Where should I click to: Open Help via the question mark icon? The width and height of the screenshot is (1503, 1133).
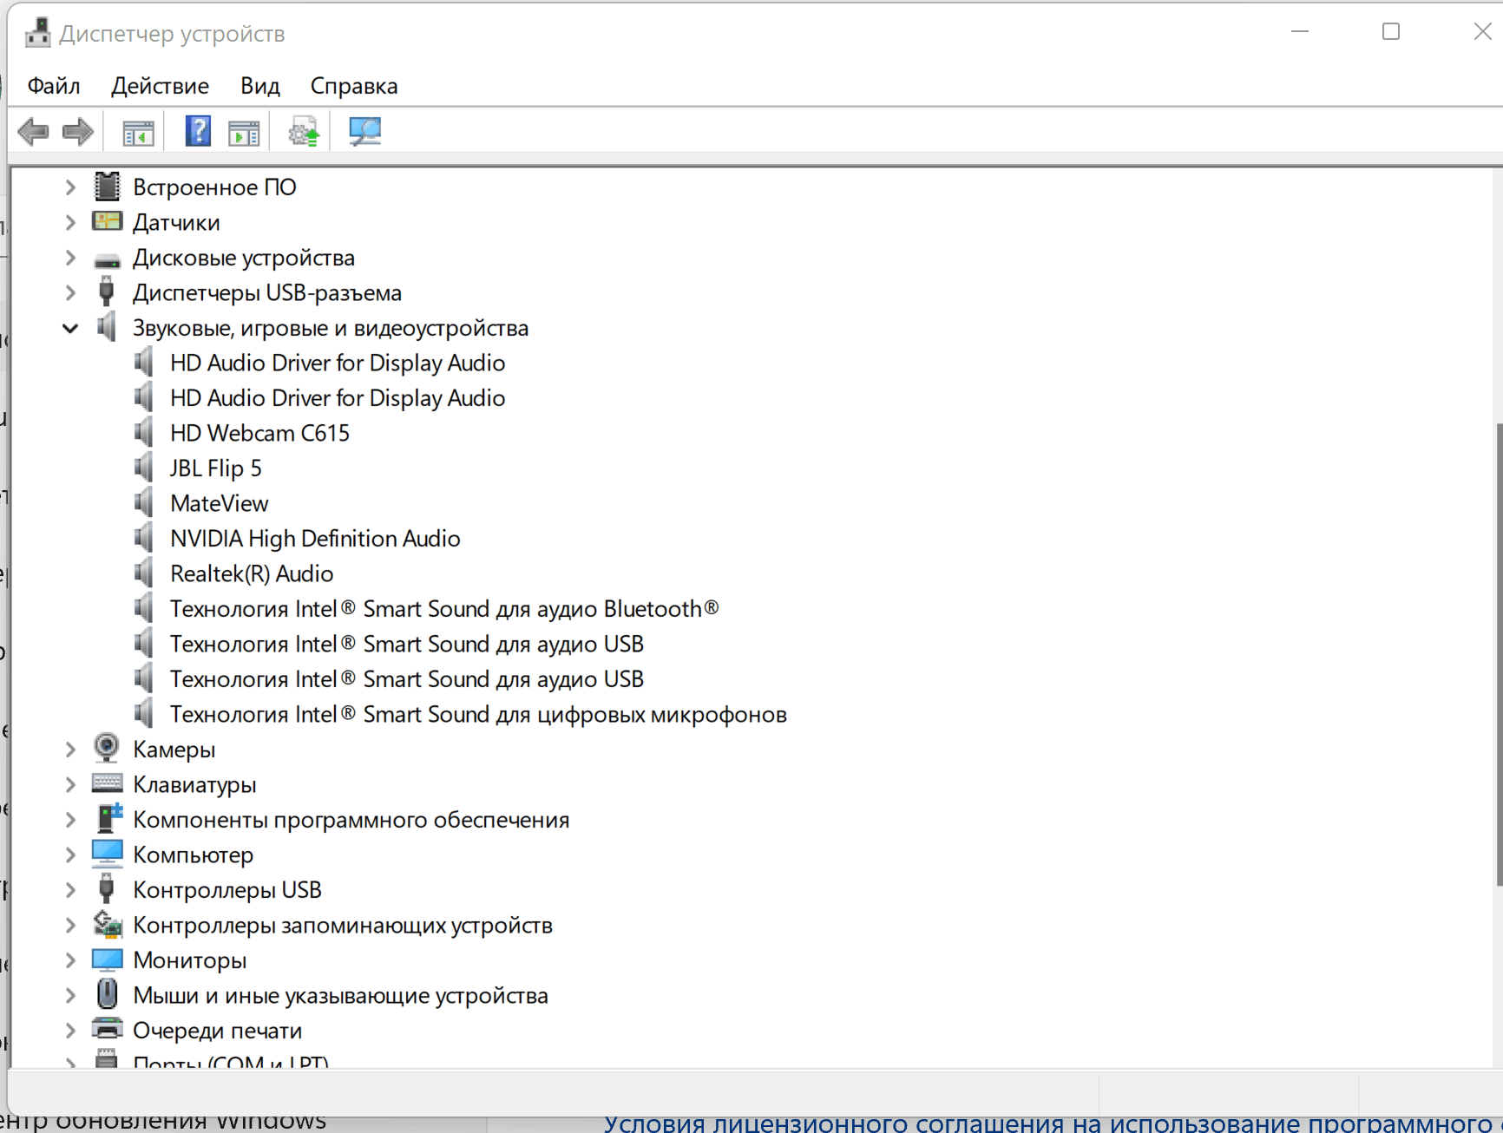coord(198,132)
